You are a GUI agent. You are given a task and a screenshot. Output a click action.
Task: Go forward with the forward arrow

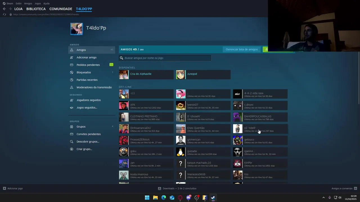pyautogui.click(x=10, y=9)
